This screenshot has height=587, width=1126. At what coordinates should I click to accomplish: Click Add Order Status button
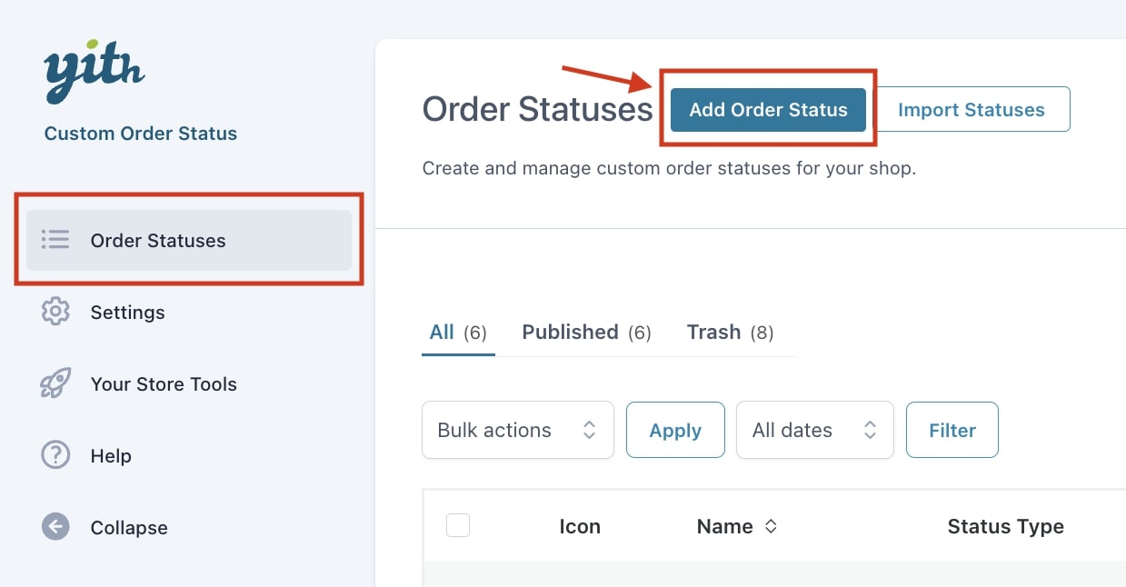(768, 110)
